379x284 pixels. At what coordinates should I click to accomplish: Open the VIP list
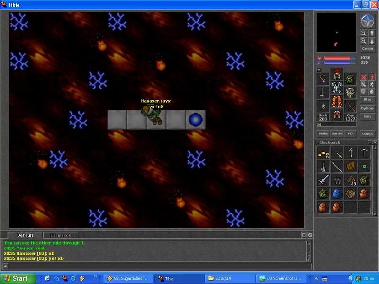pyautogui.click(x=350, y=133)
